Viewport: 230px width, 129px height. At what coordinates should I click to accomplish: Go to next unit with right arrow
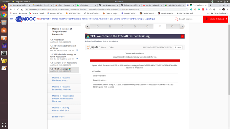(x=182, y=27)
